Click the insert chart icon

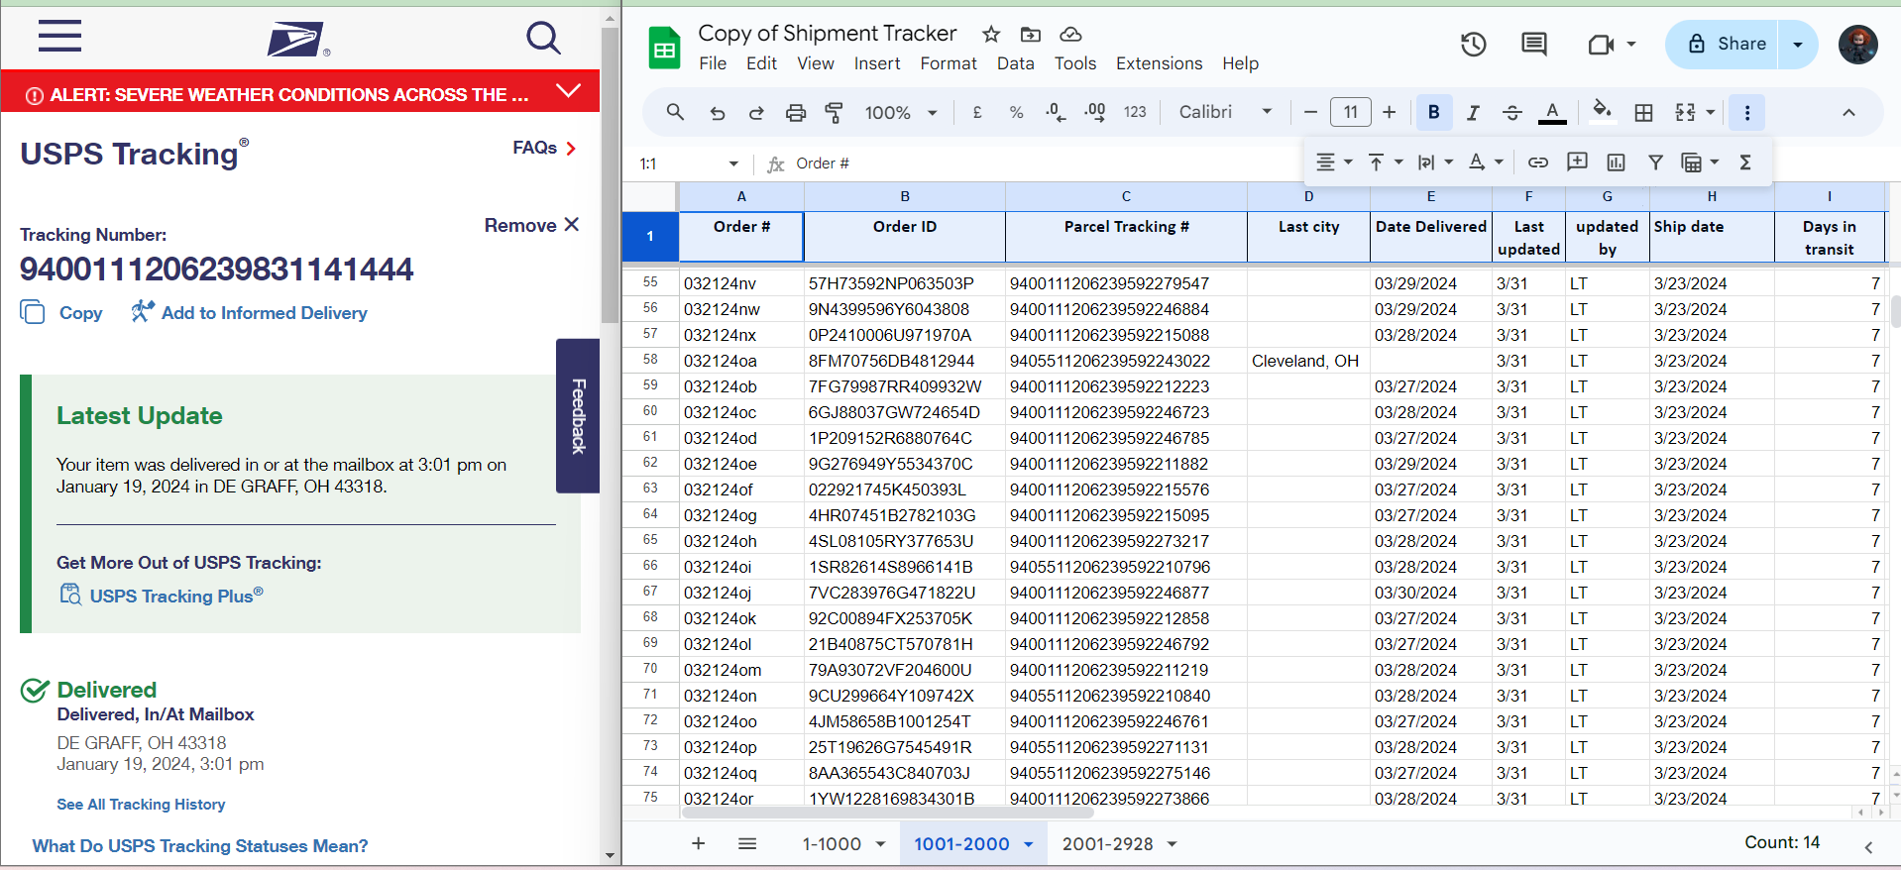pyautogui.click(x=1617, y=163)
